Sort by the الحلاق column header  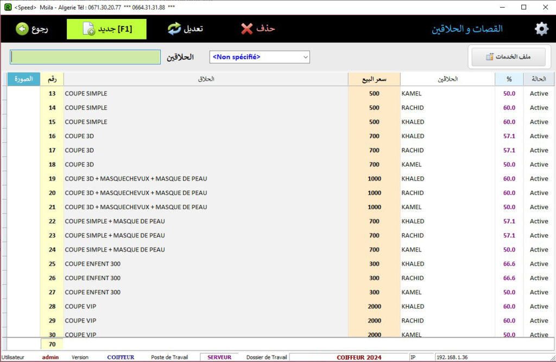(x=206, y=79)
